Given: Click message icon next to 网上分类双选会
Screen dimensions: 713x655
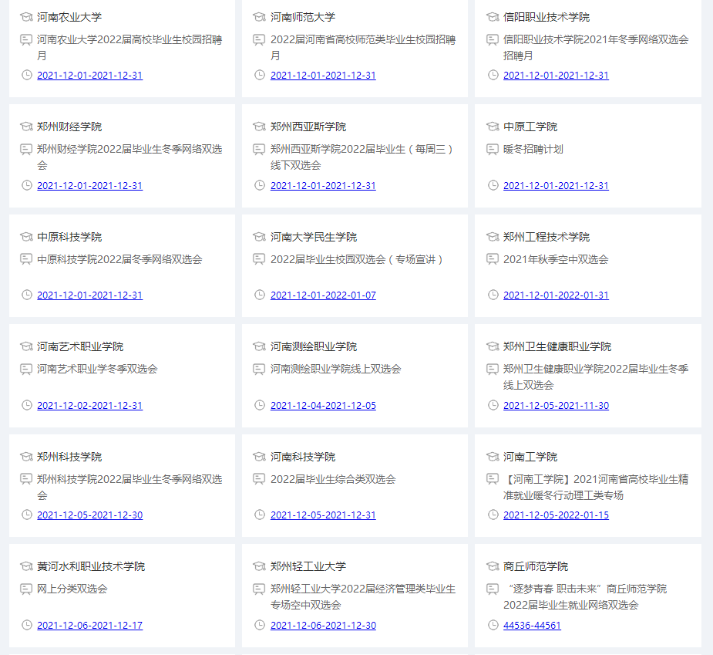Looking at the screenshot, I should click(26, 589).
